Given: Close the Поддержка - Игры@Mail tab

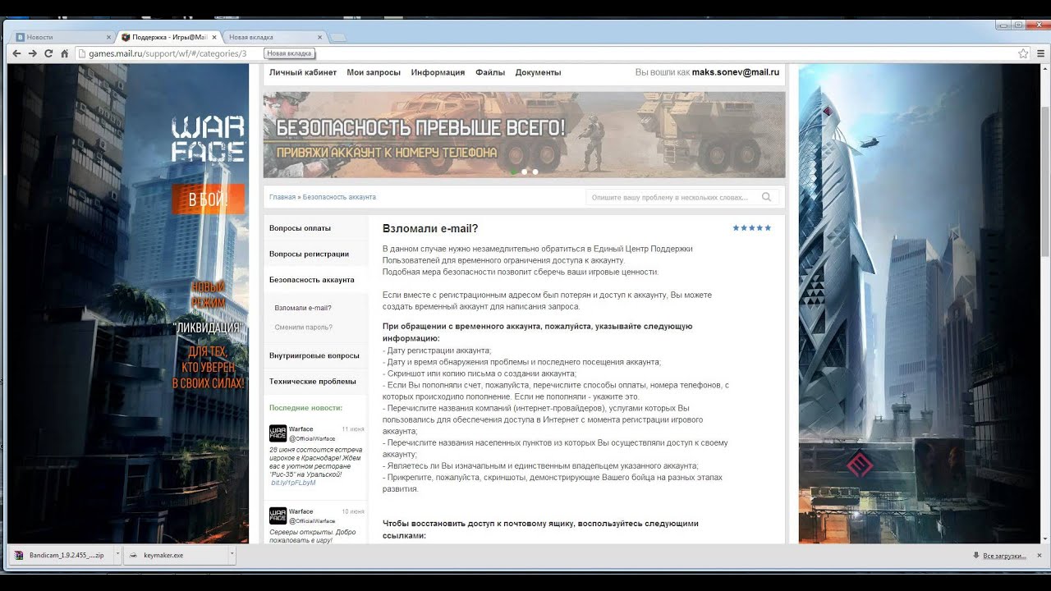Looking at the screenshot, I should 215,37.
